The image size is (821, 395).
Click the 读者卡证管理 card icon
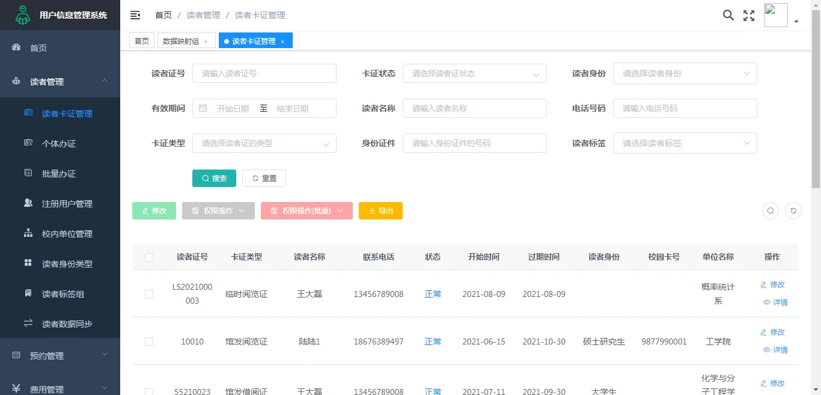pos(28,112)
